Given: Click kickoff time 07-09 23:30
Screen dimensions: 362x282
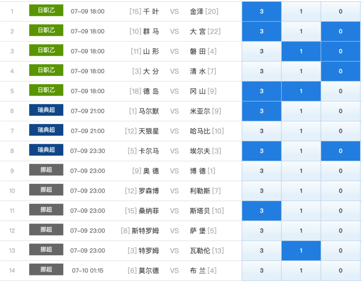Looking at the screenshot, I should click(87, 151).
